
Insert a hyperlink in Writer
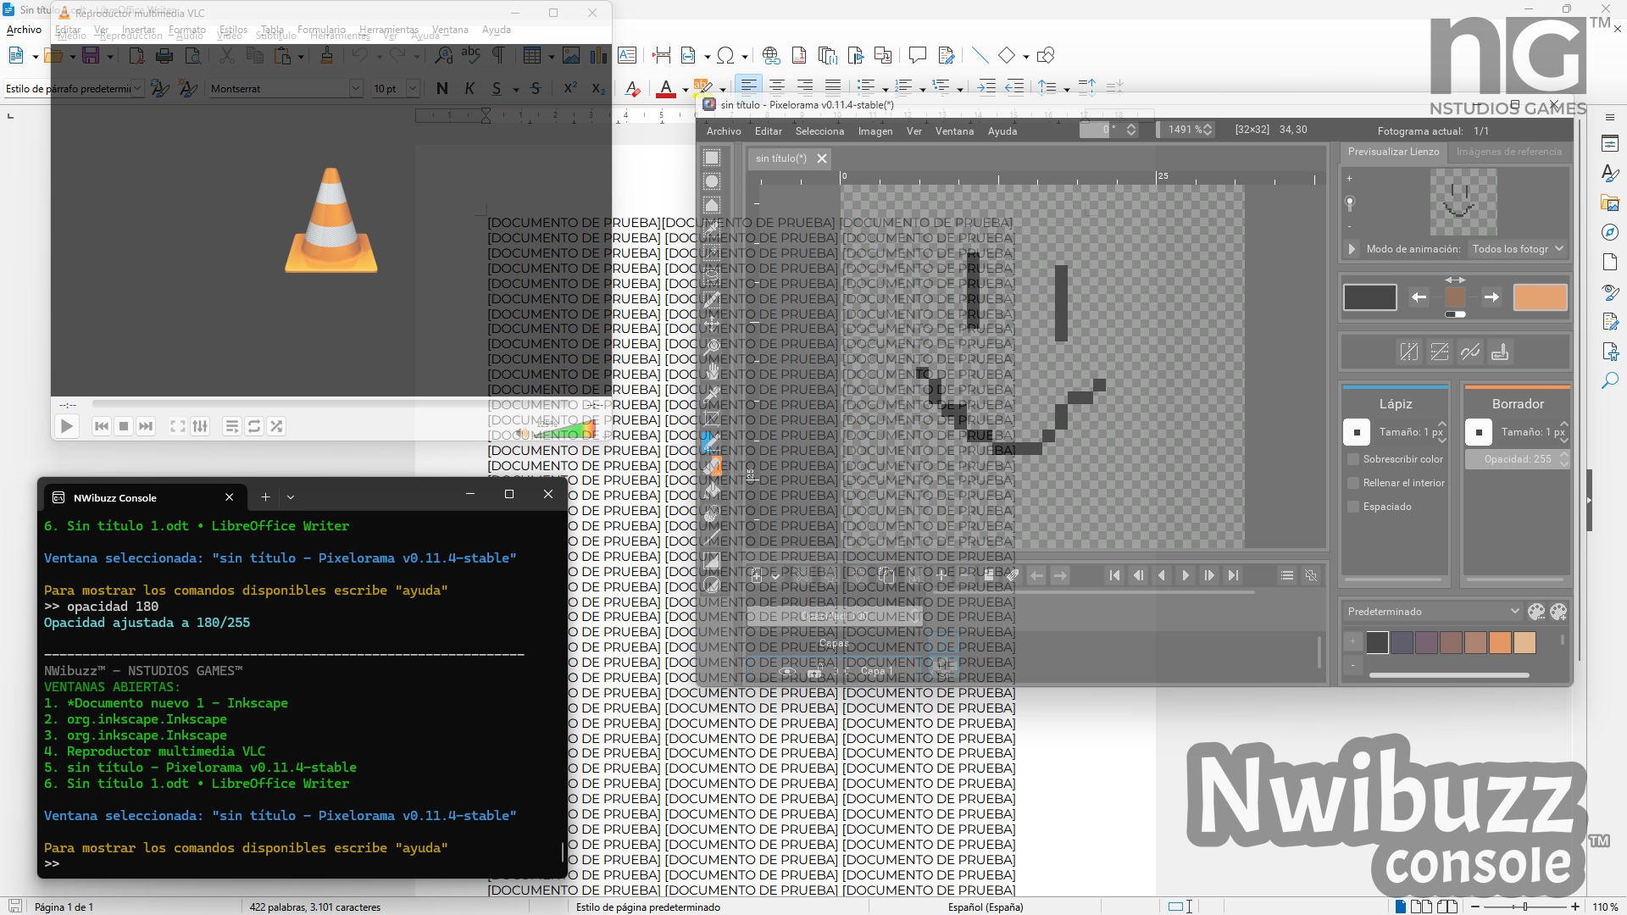tap(770, 56)
